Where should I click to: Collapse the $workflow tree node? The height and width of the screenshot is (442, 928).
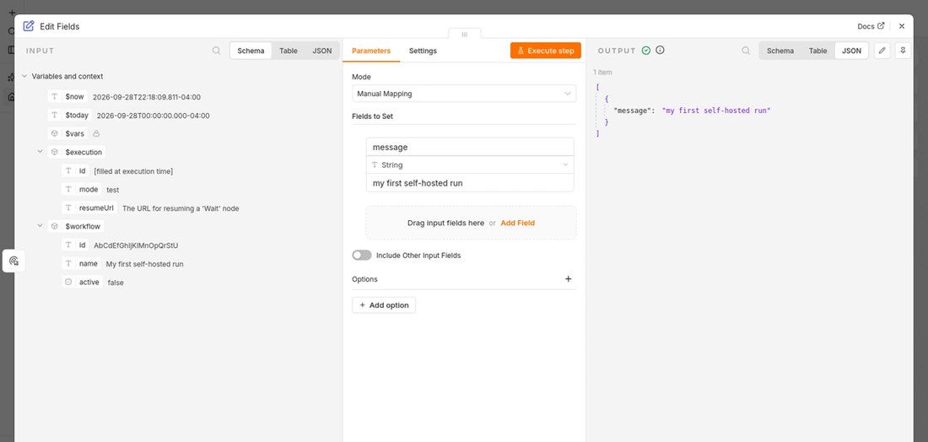(x=40, y=226)
